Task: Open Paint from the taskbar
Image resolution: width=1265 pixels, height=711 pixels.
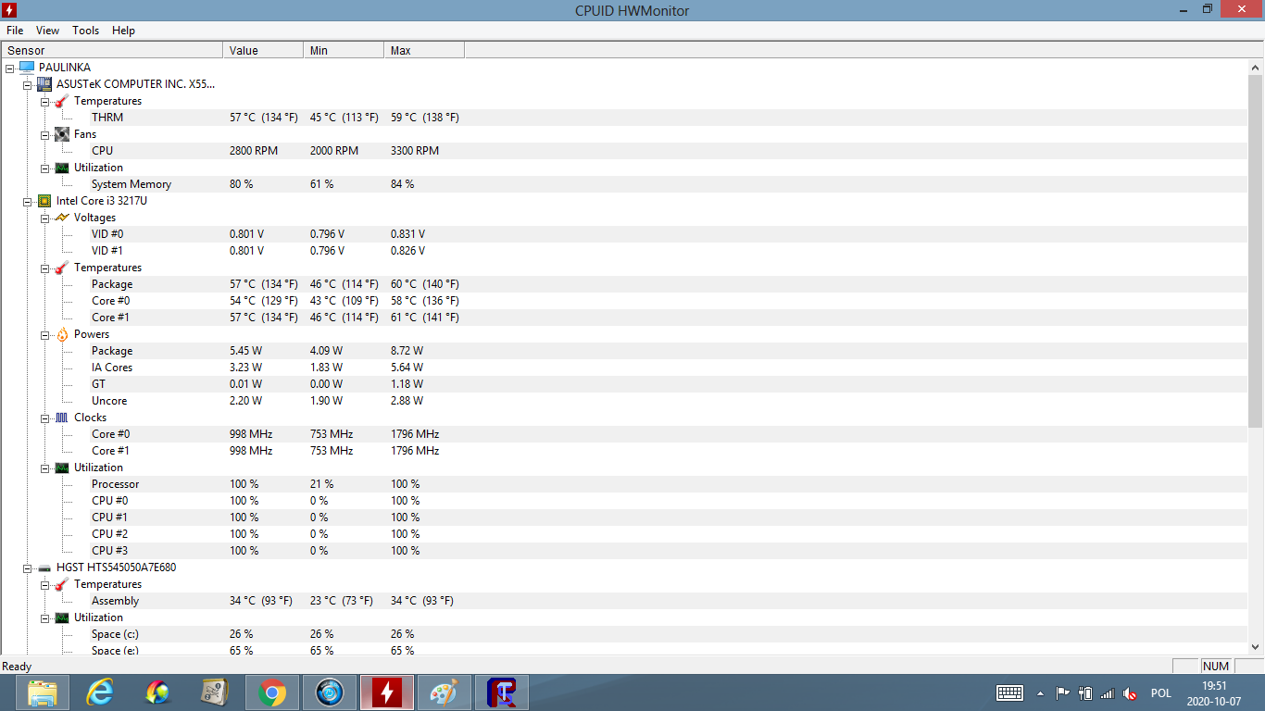Action: tap(445, 692)
